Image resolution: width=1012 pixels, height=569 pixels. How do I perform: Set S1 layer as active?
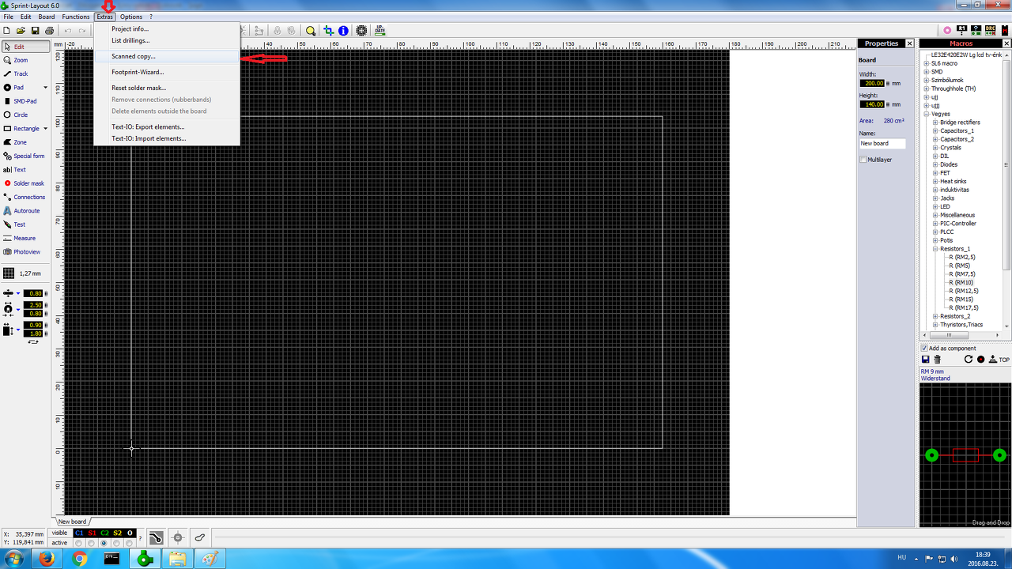[x=92, y=543]
